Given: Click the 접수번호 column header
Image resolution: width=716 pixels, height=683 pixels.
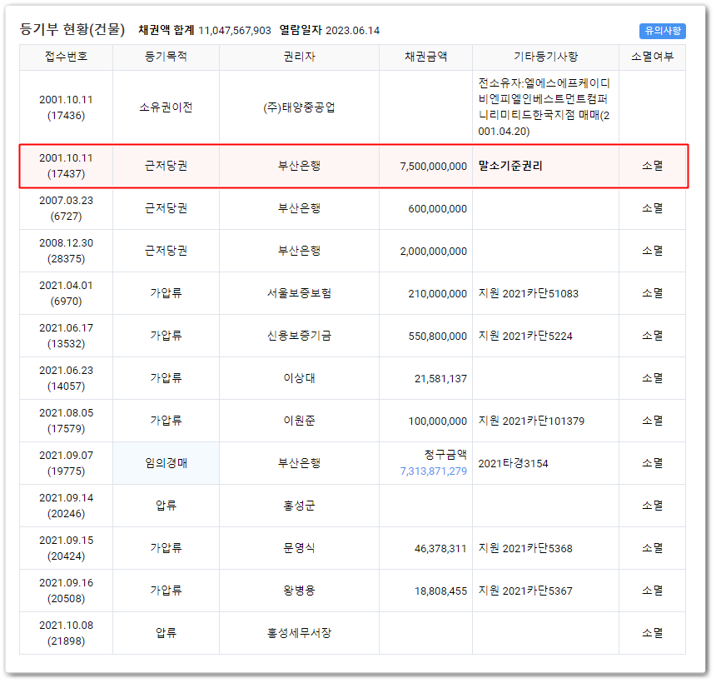Looking at the screenshot, I should [67, 57].
